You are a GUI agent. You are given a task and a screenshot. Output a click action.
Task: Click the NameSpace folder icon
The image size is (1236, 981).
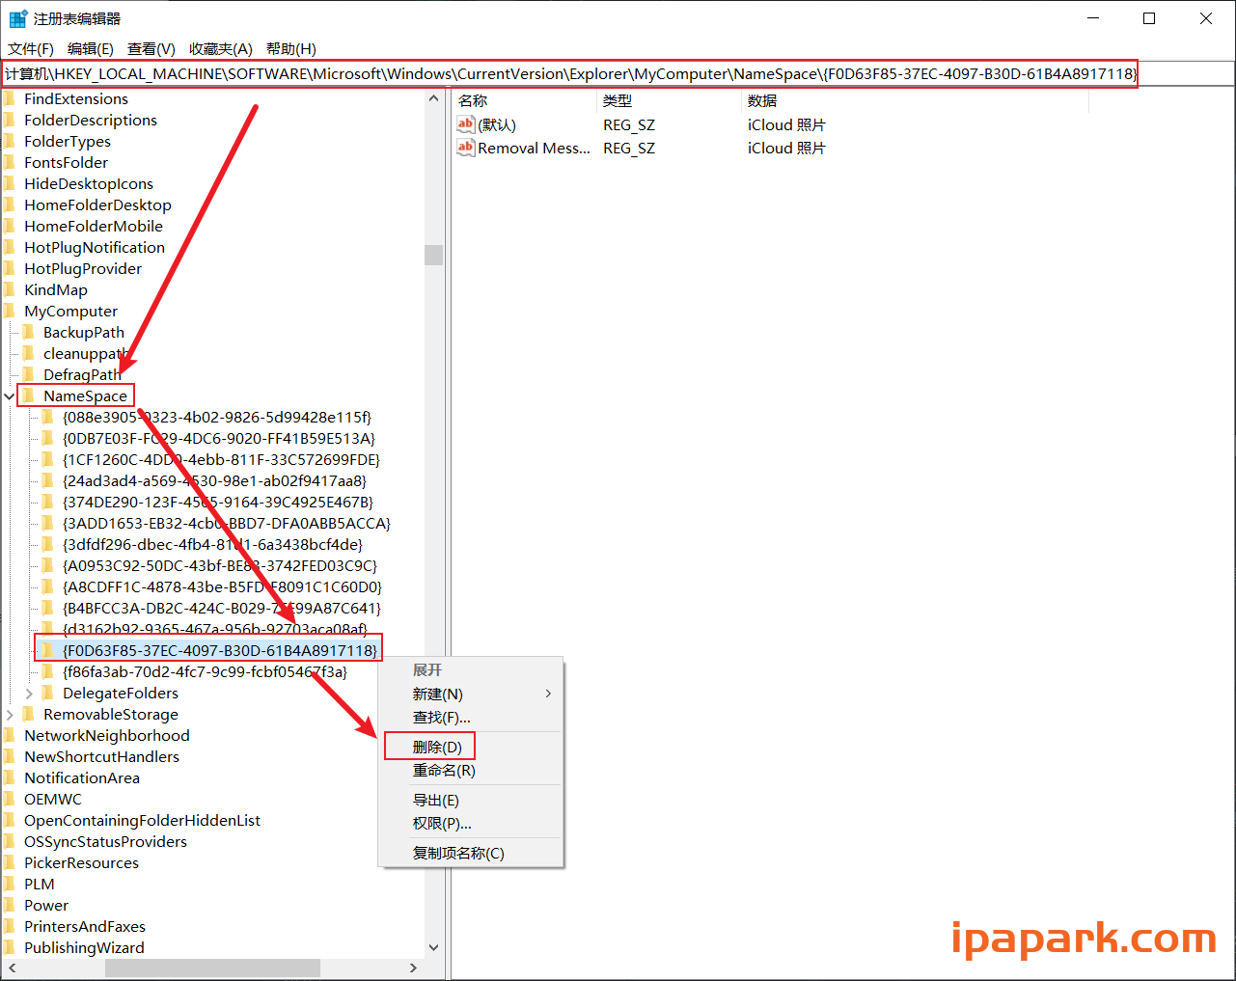(x=29, y=395)
